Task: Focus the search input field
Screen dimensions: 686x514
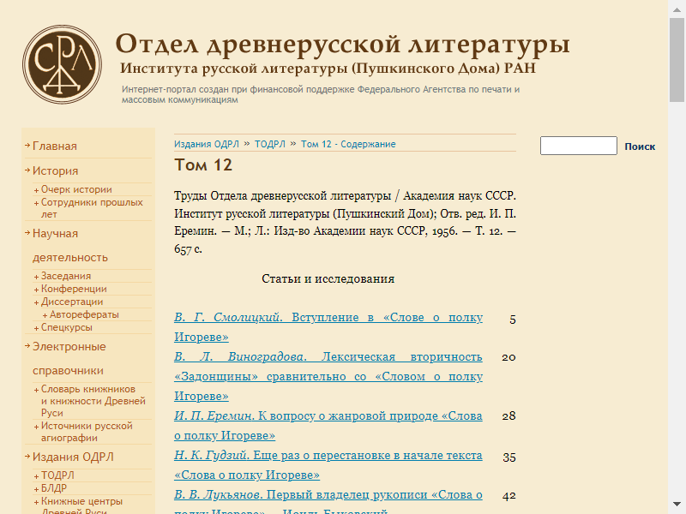Action: pos(578,146)
